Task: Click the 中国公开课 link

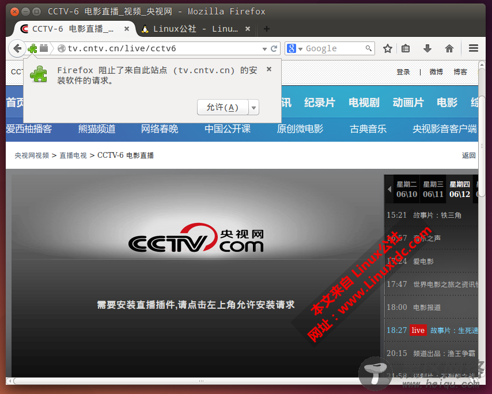Action: click(x=228, y=129)
